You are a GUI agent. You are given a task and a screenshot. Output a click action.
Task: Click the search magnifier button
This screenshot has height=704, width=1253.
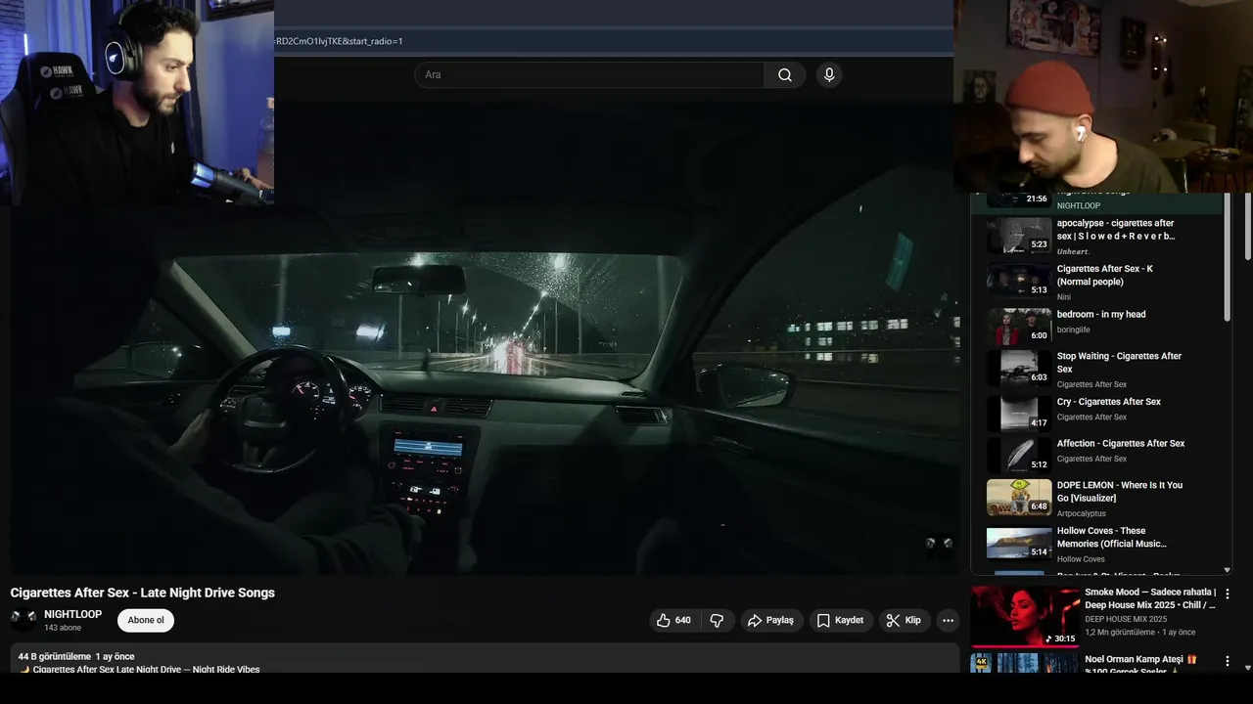point(785,75)
